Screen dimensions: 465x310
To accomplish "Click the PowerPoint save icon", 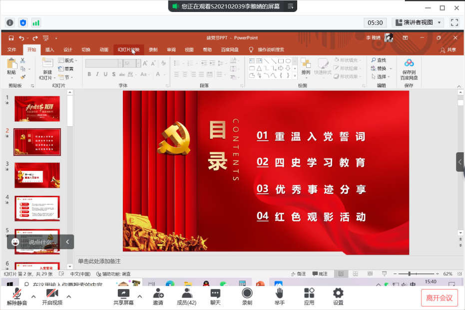I will [x=11, y=38].
